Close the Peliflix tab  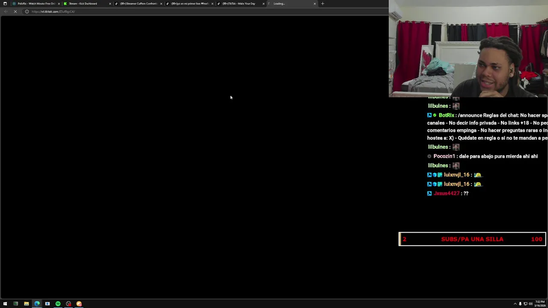[x=59, y=3]
